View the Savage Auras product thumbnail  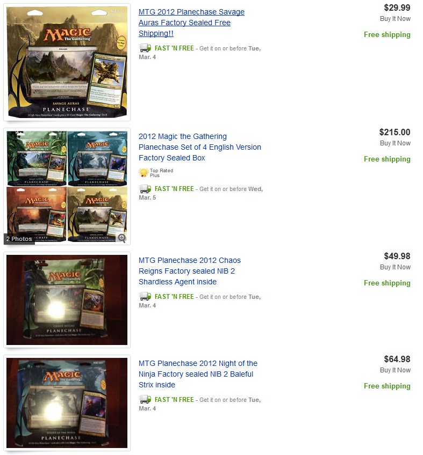pyautogui.click(x=67, y=62)
